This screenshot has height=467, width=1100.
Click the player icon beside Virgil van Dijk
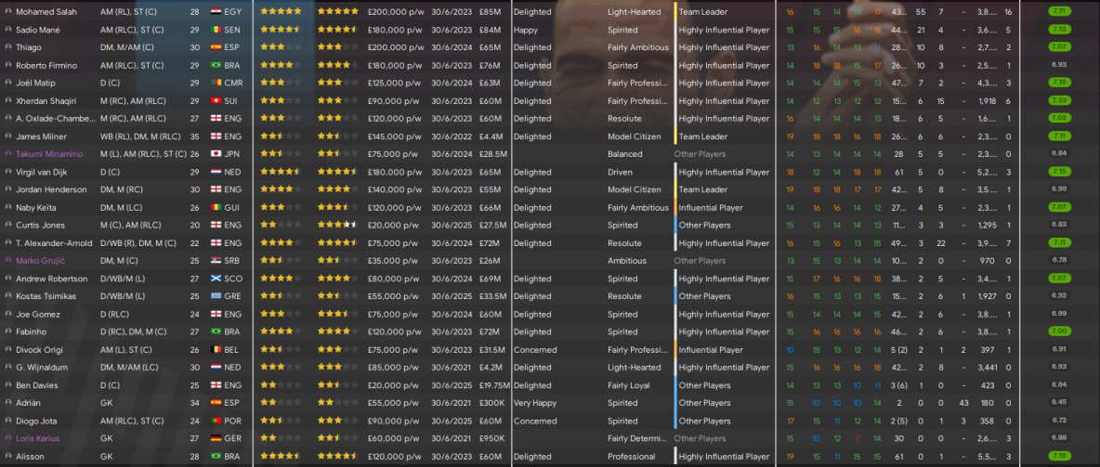7,172
